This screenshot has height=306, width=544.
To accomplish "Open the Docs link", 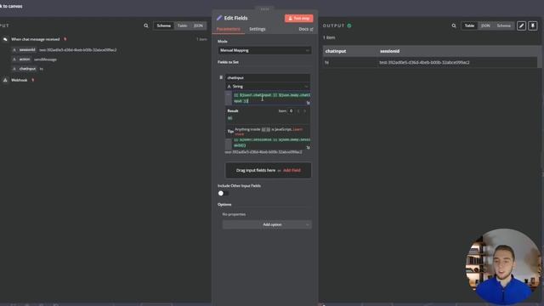I will coord(306,29).
